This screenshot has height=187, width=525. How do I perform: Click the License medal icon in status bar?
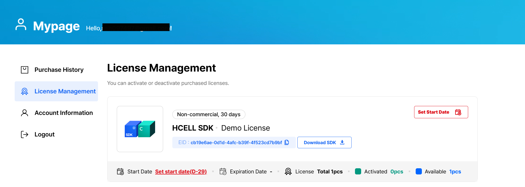(288, 171)
